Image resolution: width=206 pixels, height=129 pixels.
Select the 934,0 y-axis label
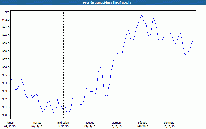[6, 83]
